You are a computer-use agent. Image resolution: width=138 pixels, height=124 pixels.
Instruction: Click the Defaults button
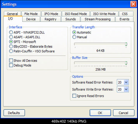14,113
